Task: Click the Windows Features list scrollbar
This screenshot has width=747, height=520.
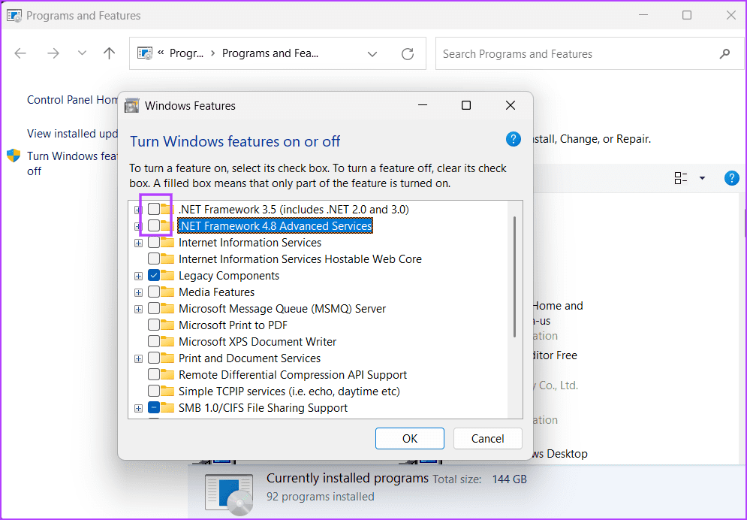Action: point(514,277)
